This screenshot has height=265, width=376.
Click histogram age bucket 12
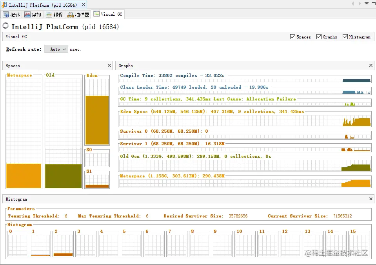291,245
